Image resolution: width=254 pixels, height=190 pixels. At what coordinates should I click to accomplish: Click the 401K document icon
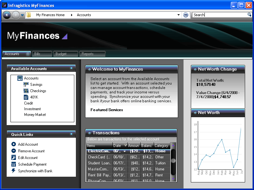pyautogui.click(x=26, y=97)
